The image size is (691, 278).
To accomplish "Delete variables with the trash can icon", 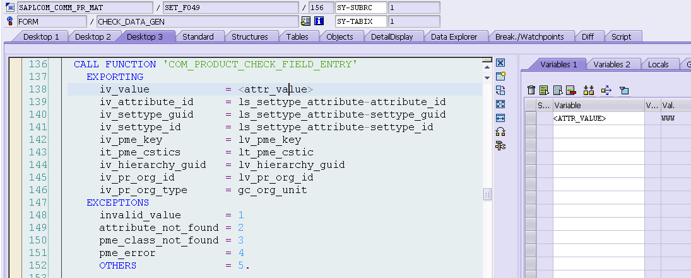I will click(x=531, y=91).
